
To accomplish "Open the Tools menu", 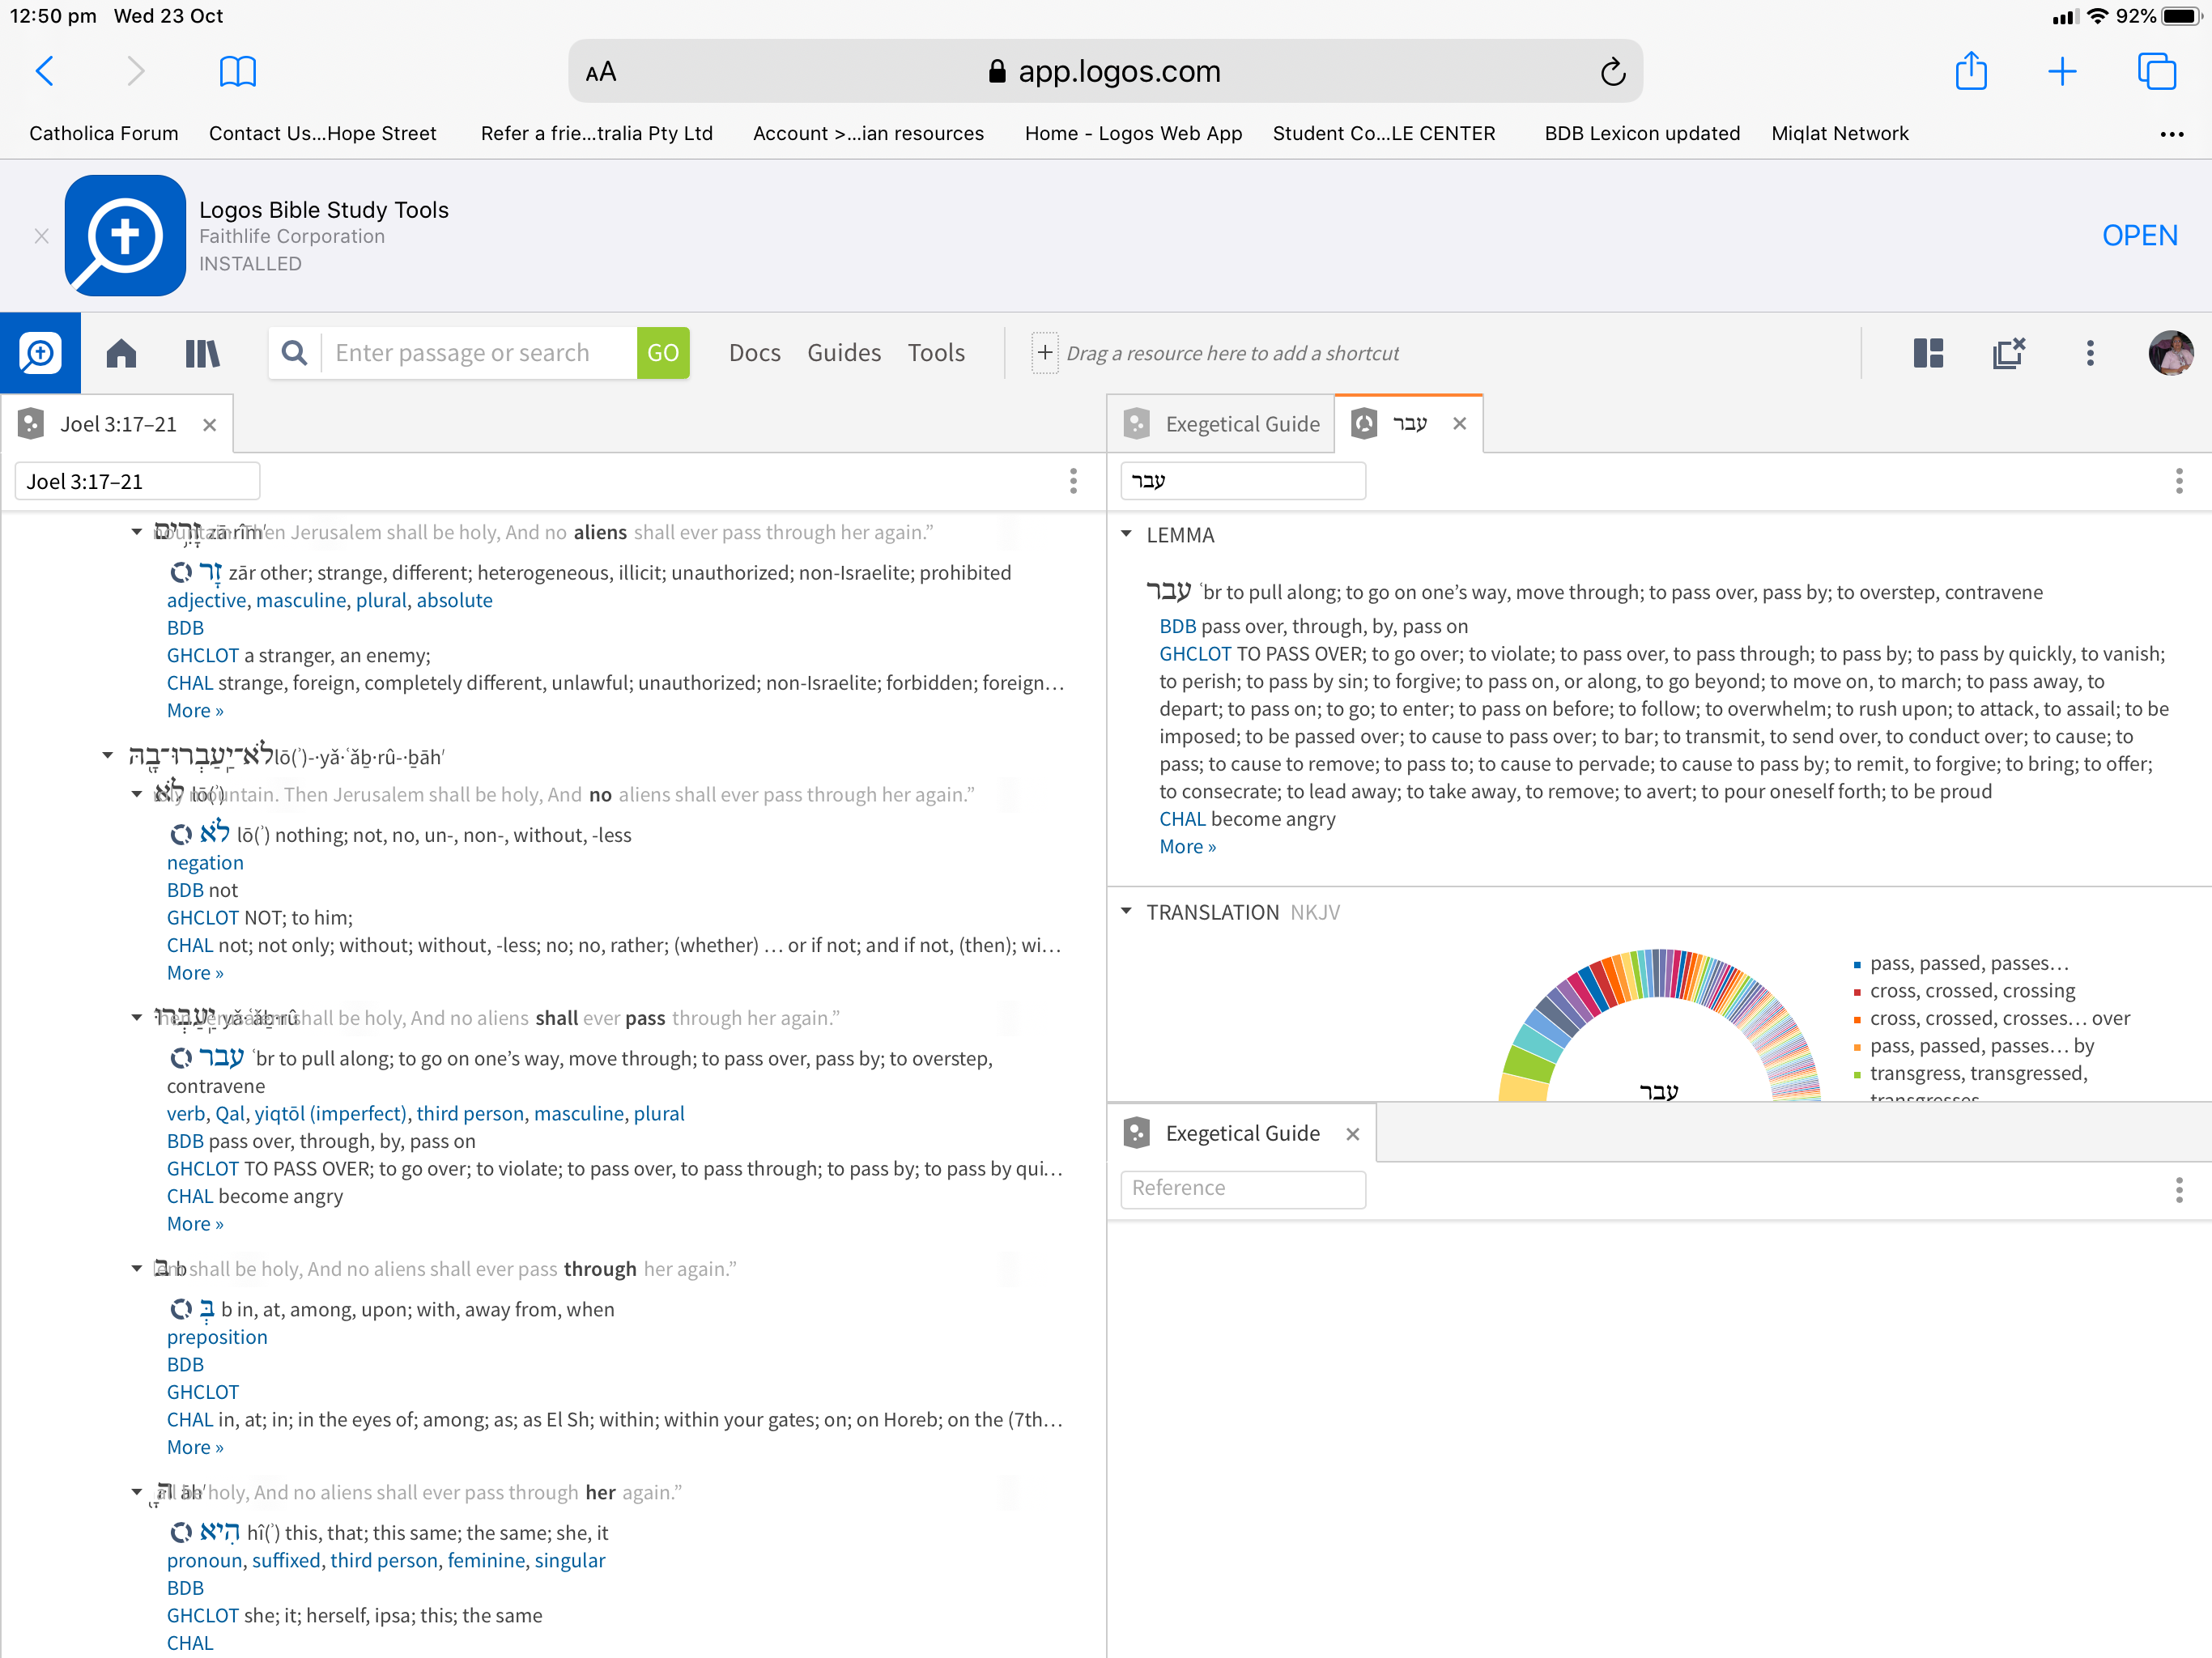I will point(936,353).
